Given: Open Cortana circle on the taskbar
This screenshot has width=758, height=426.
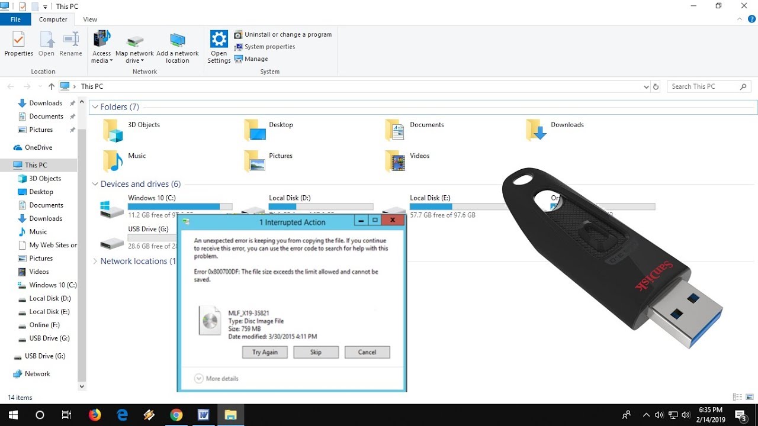Looking at the screenshot, I should tap(40, 415).
